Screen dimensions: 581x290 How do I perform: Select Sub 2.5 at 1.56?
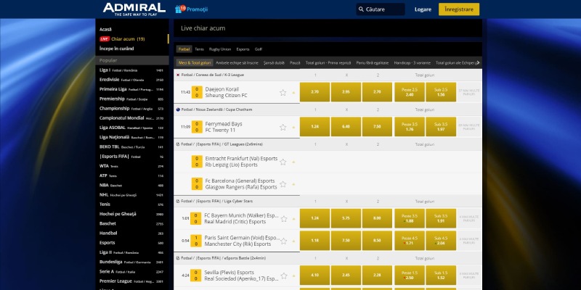tap(441, 92)
